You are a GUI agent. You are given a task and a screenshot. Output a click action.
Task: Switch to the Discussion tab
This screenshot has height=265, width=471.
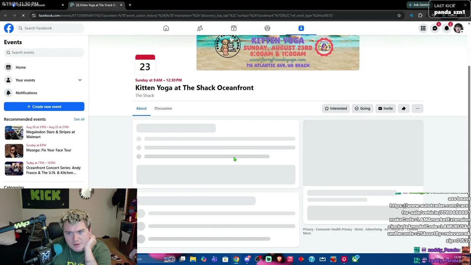click(x=163, y=108)
